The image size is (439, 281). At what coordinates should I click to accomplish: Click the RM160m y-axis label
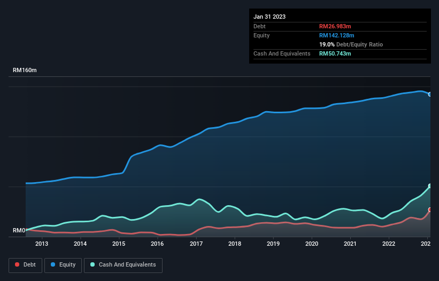click(25, 70)
